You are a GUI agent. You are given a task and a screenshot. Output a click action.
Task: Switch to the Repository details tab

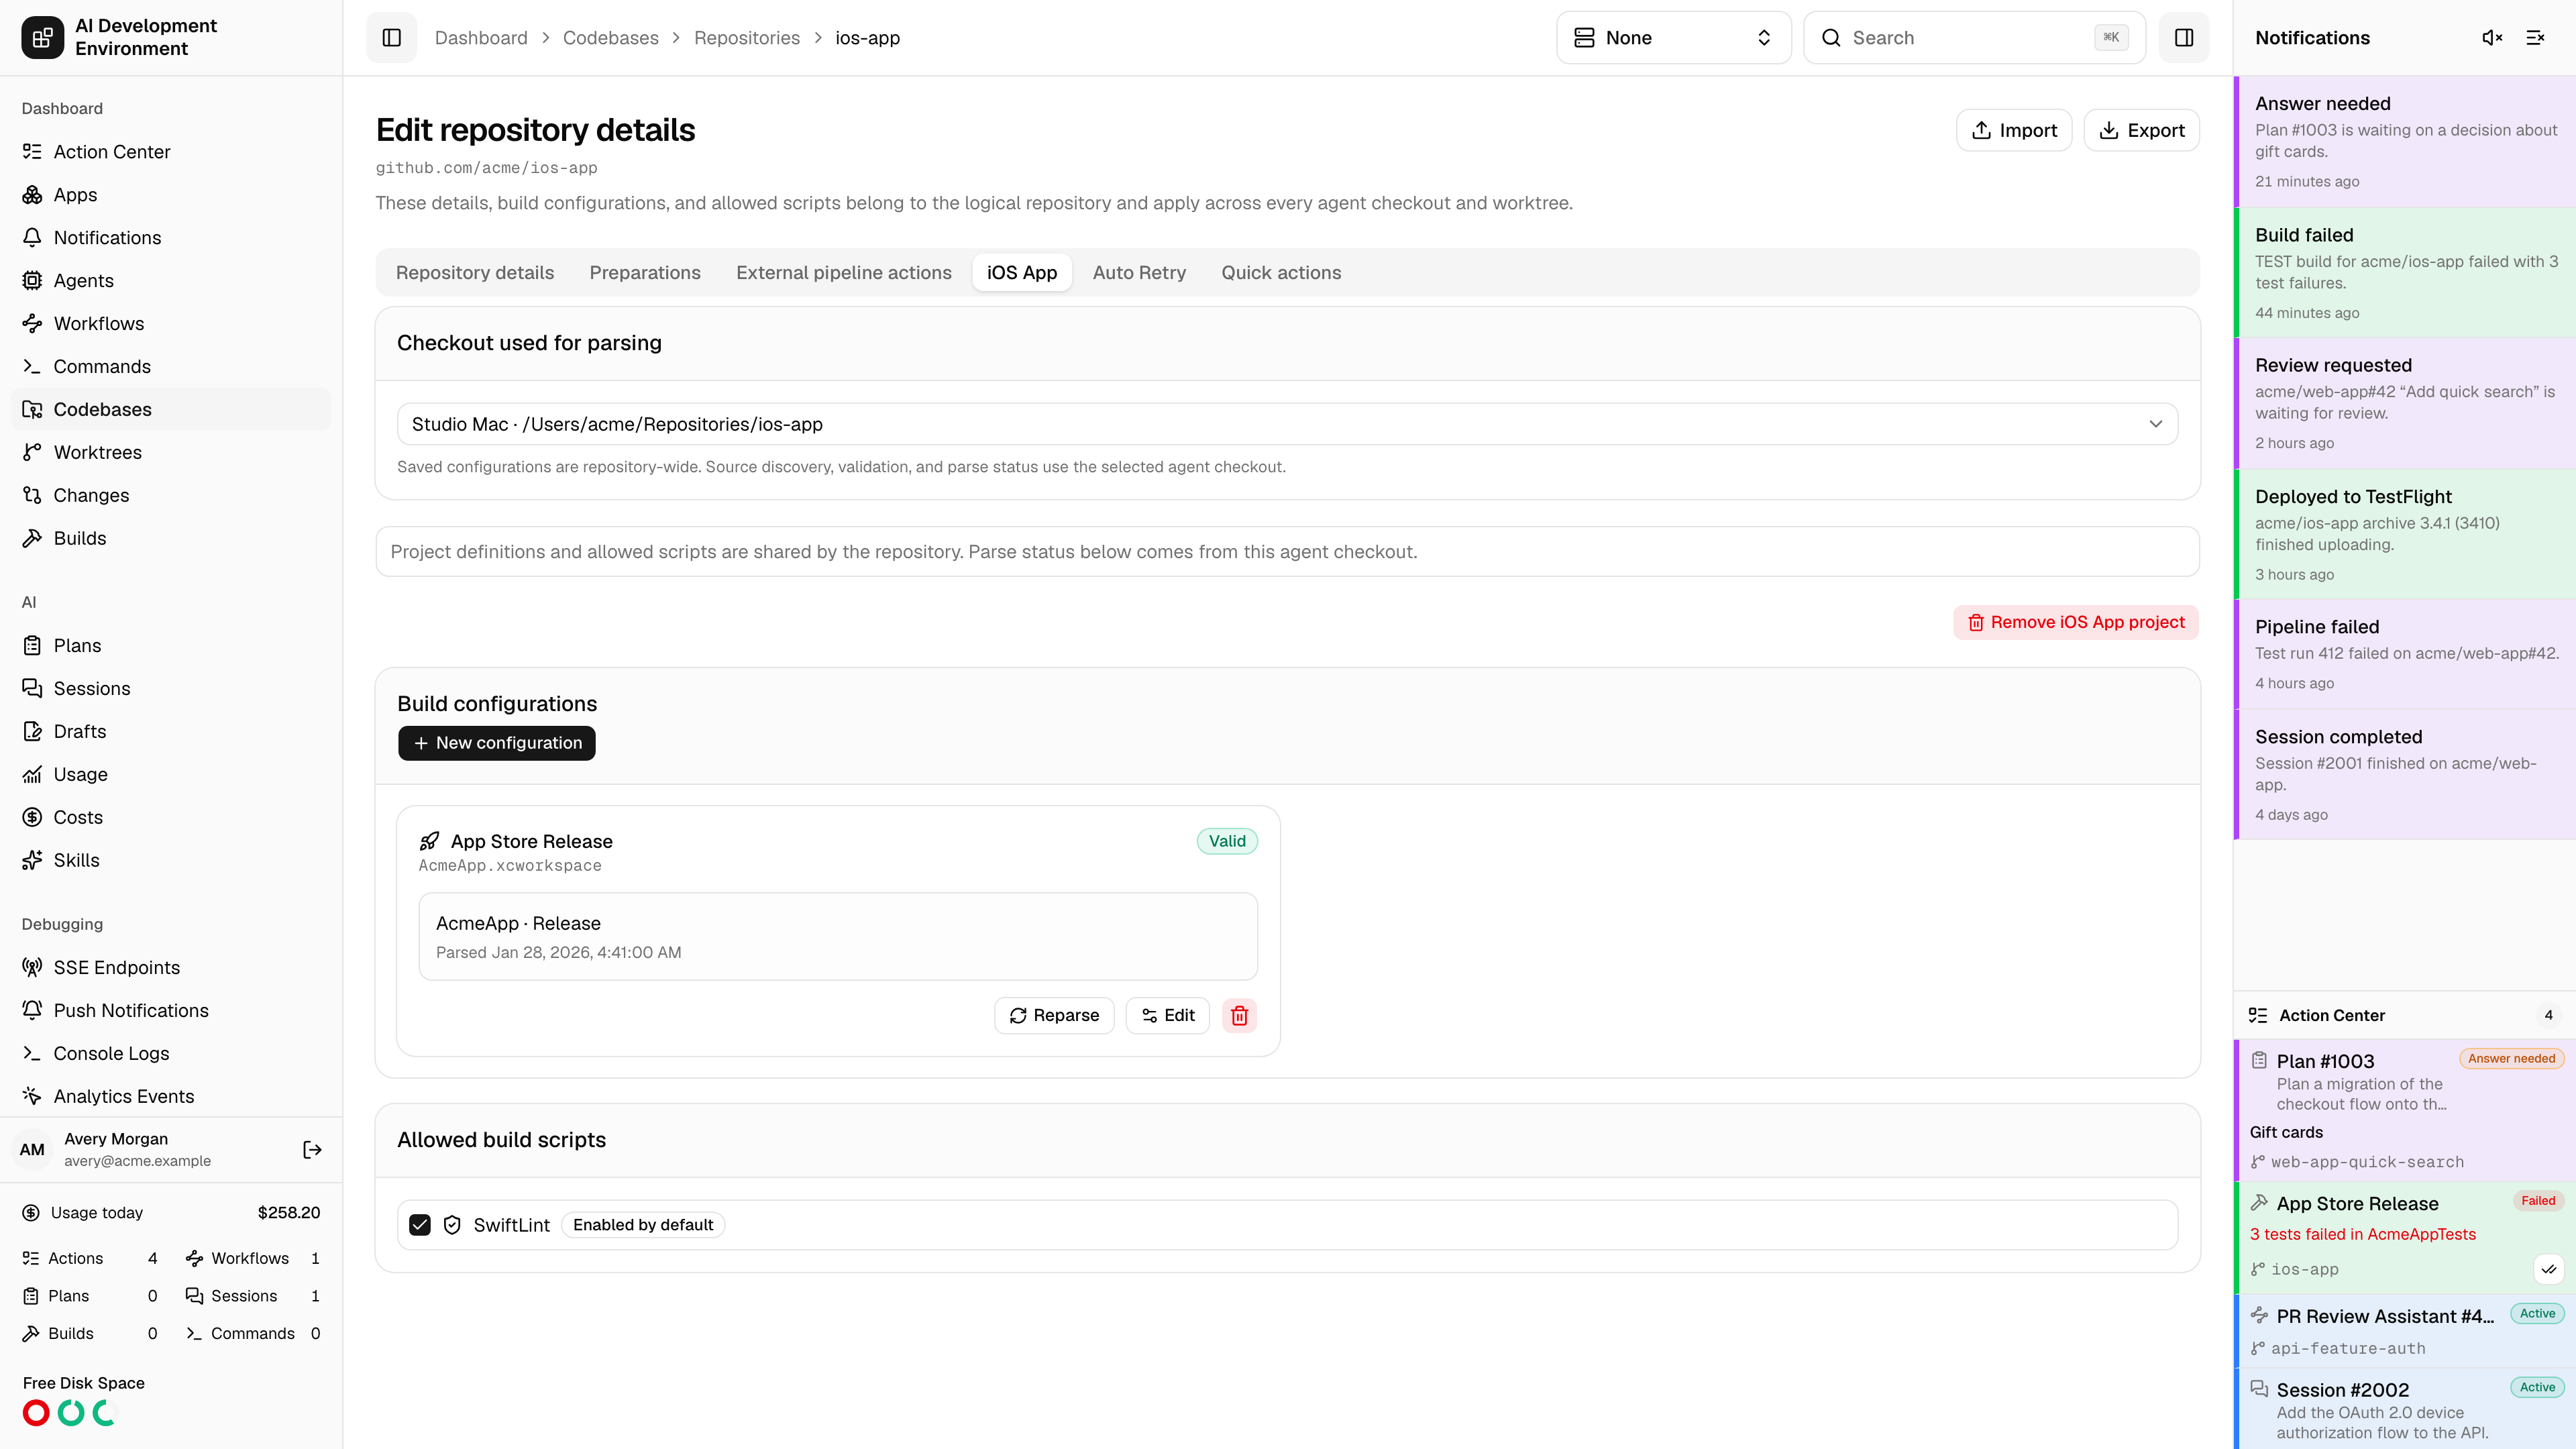475,273
